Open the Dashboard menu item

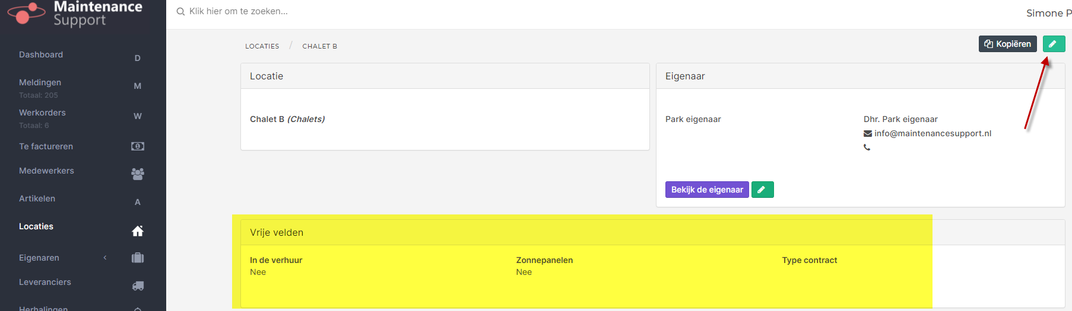[41, 54]
